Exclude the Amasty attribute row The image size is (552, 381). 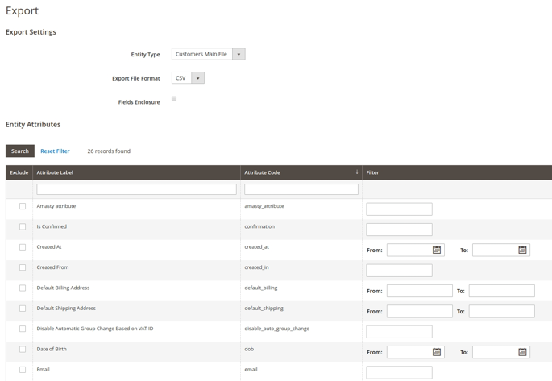click(x=23, y=206)
